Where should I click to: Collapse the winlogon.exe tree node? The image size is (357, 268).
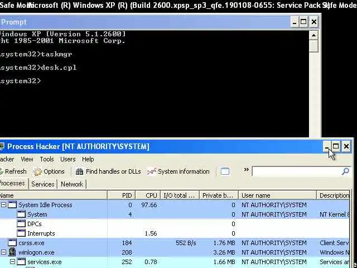click(x=3, y=252)
